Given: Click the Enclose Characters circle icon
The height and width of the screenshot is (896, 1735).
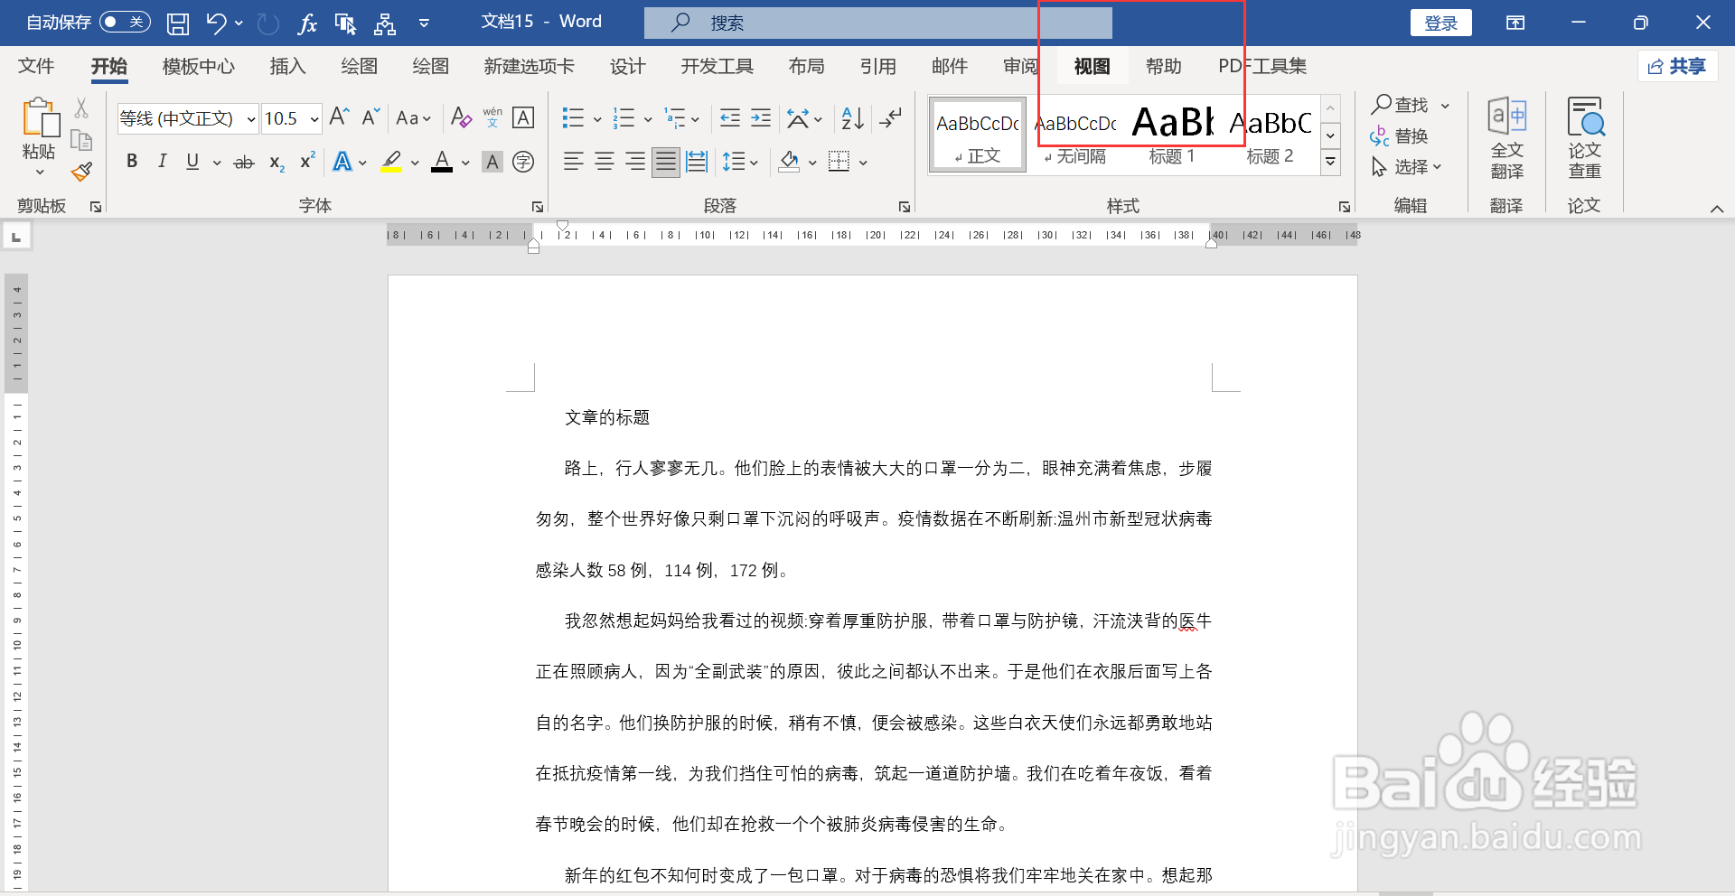Looking at the screenshot, I should click(523, 162).
